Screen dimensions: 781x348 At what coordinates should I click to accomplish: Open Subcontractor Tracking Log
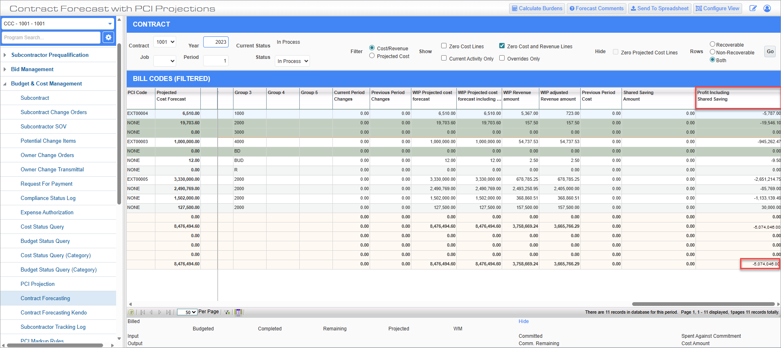(53, 327)
